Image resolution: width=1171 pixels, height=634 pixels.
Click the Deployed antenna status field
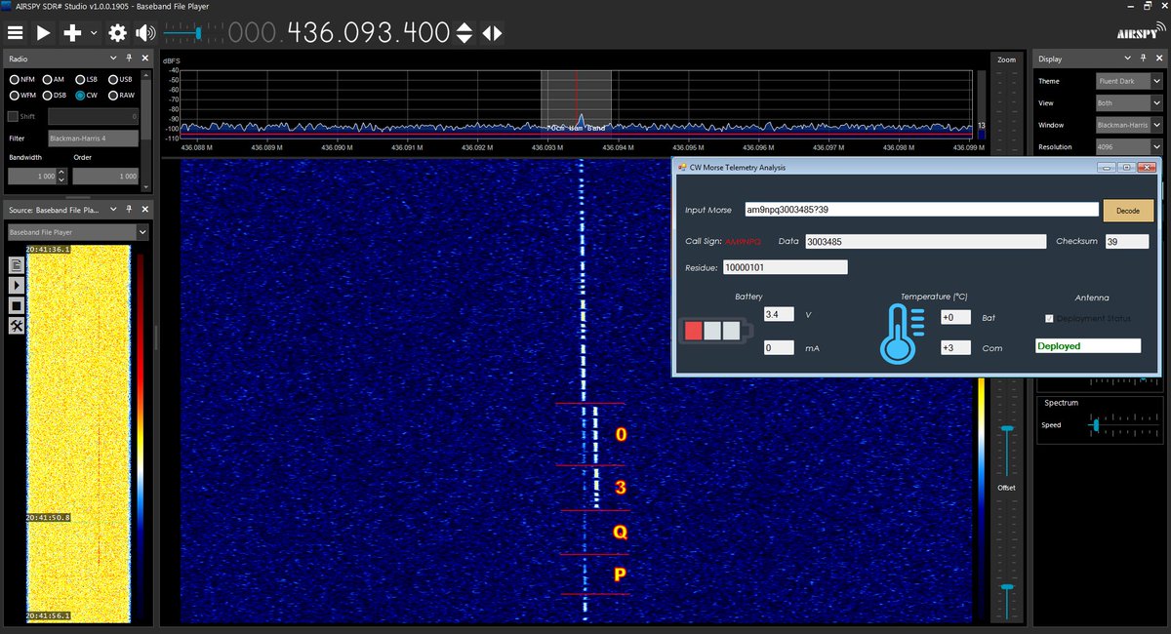1088,346
